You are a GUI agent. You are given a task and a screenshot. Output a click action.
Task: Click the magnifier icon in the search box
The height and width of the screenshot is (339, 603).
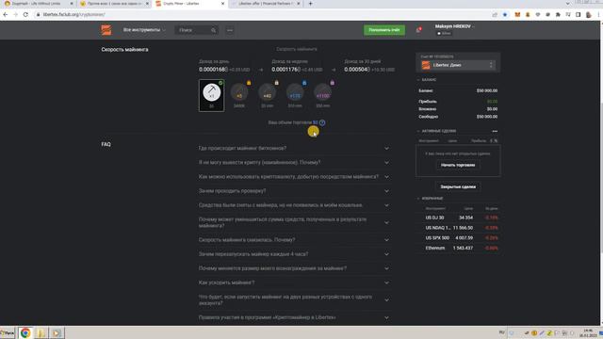[214, 30]
